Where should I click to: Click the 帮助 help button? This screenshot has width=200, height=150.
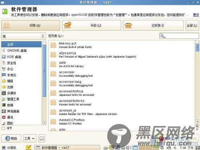point(11,138)
